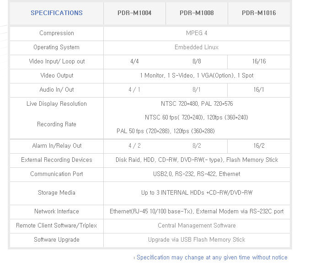Click the Central Management Software text
This screenshot has height=264, width=320.
tap(197, 226)
